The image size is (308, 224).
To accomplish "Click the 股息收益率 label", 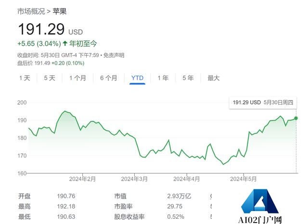I will 129,216.
